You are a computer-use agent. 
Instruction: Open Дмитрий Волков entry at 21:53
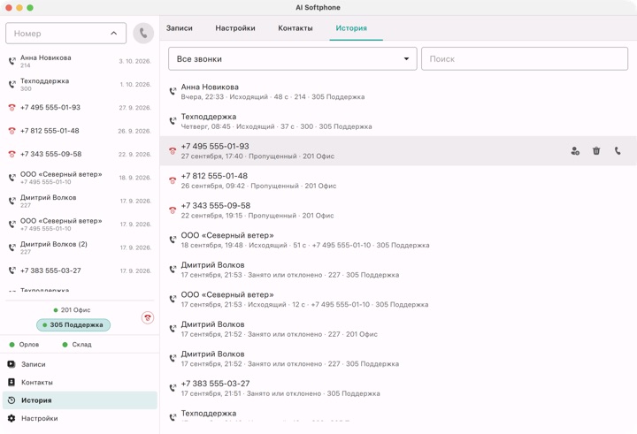[x=398, y=270]
